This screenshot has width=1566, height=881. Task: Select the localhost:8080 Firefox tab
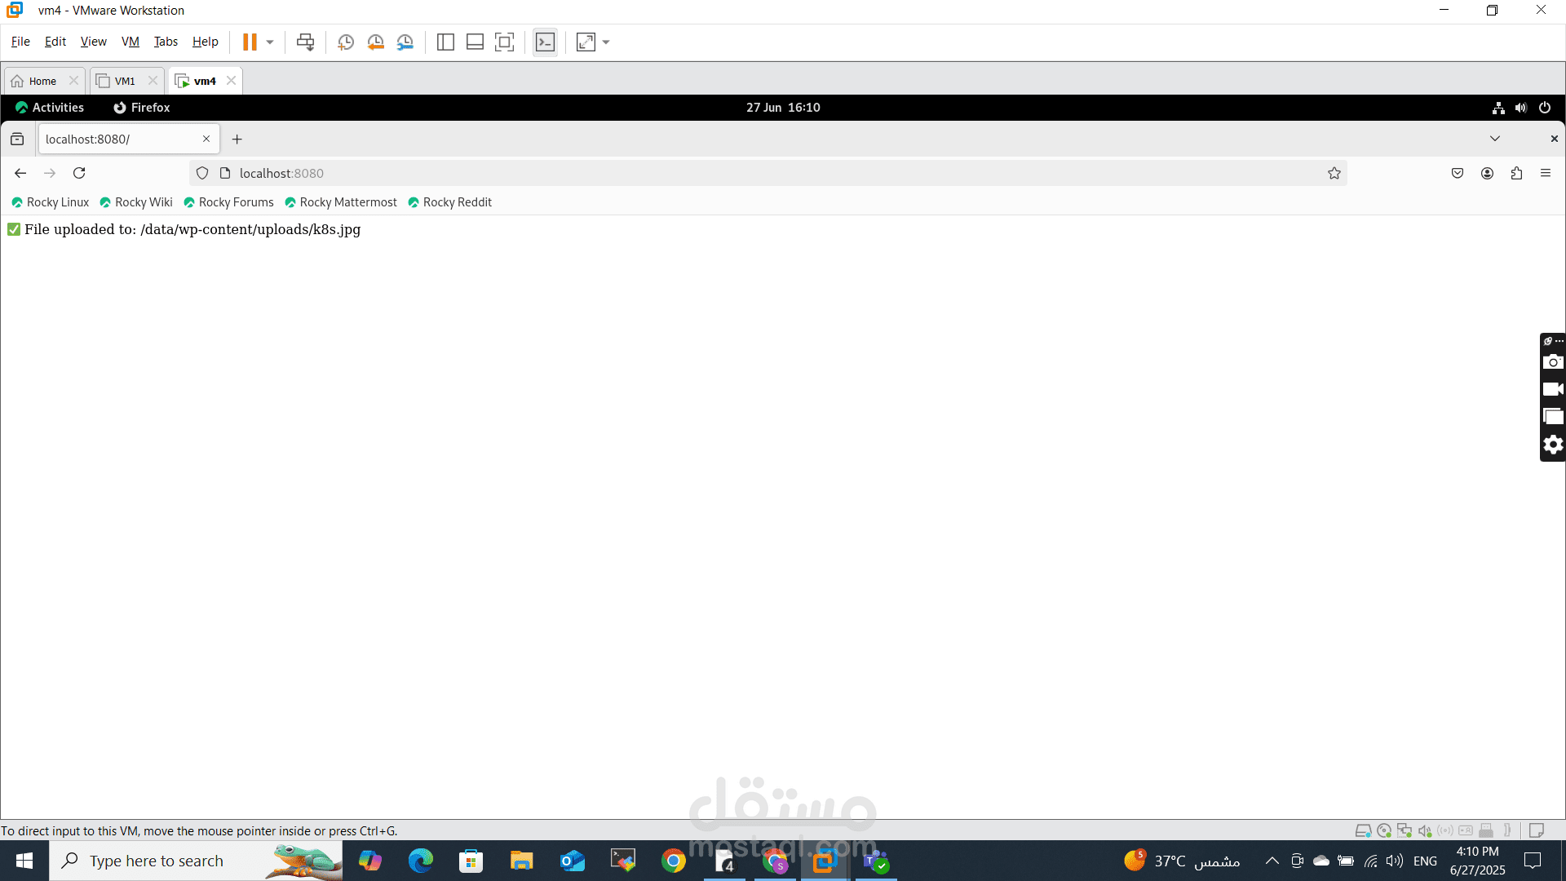(x=129, y=139)
